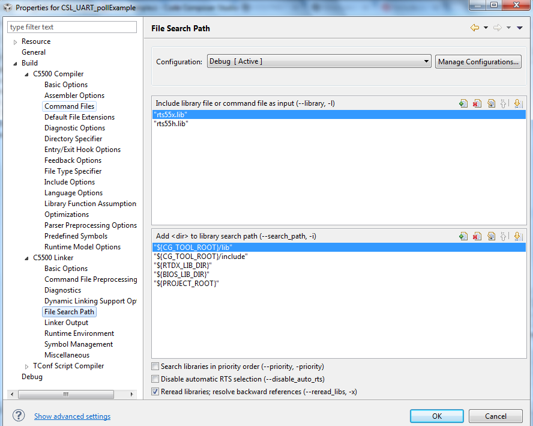Open File Type Specifier page
533x426 pixels.
73,171
